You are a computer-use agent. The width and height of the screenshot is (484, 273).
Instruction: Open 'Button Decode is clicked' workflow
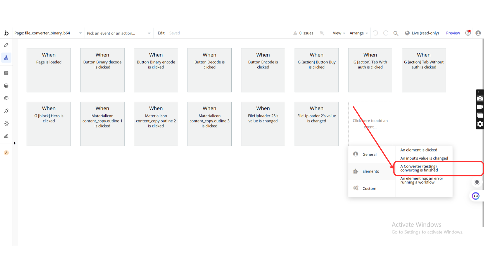point(210,70)
